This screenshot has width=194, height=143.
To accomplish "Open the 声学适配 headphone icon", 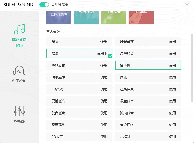I will (19, 70).
